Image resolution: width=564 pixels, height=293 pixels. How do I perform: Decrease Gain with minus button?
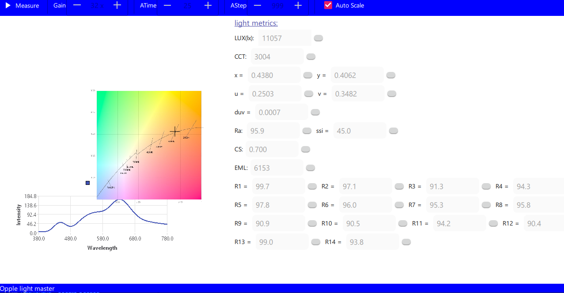pos(77,5)
